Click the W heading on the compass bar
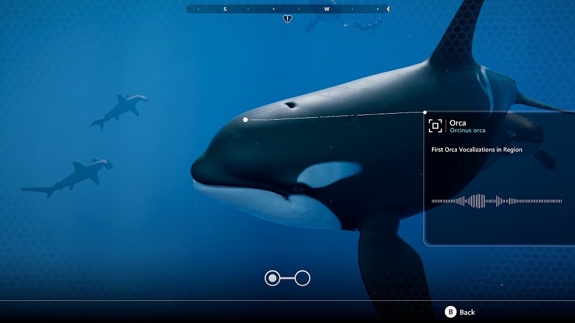The image size is (575, 323). [x=327, y=9]
